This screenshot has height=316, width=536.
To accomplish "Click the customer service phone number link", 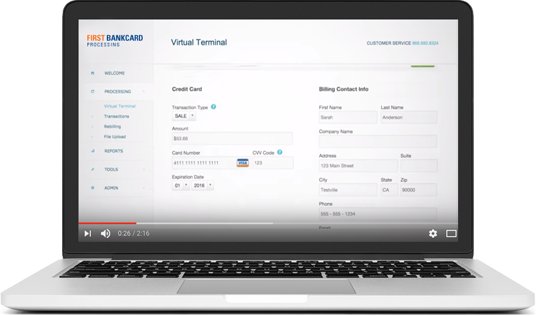I will [x=425, y=43].
